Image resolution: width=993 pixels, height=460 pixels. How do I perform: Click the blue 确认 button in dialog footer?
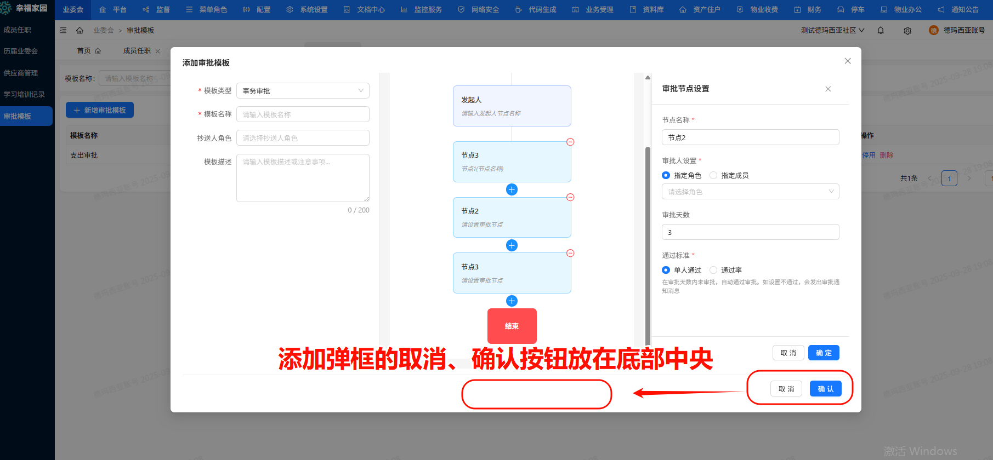825,389
